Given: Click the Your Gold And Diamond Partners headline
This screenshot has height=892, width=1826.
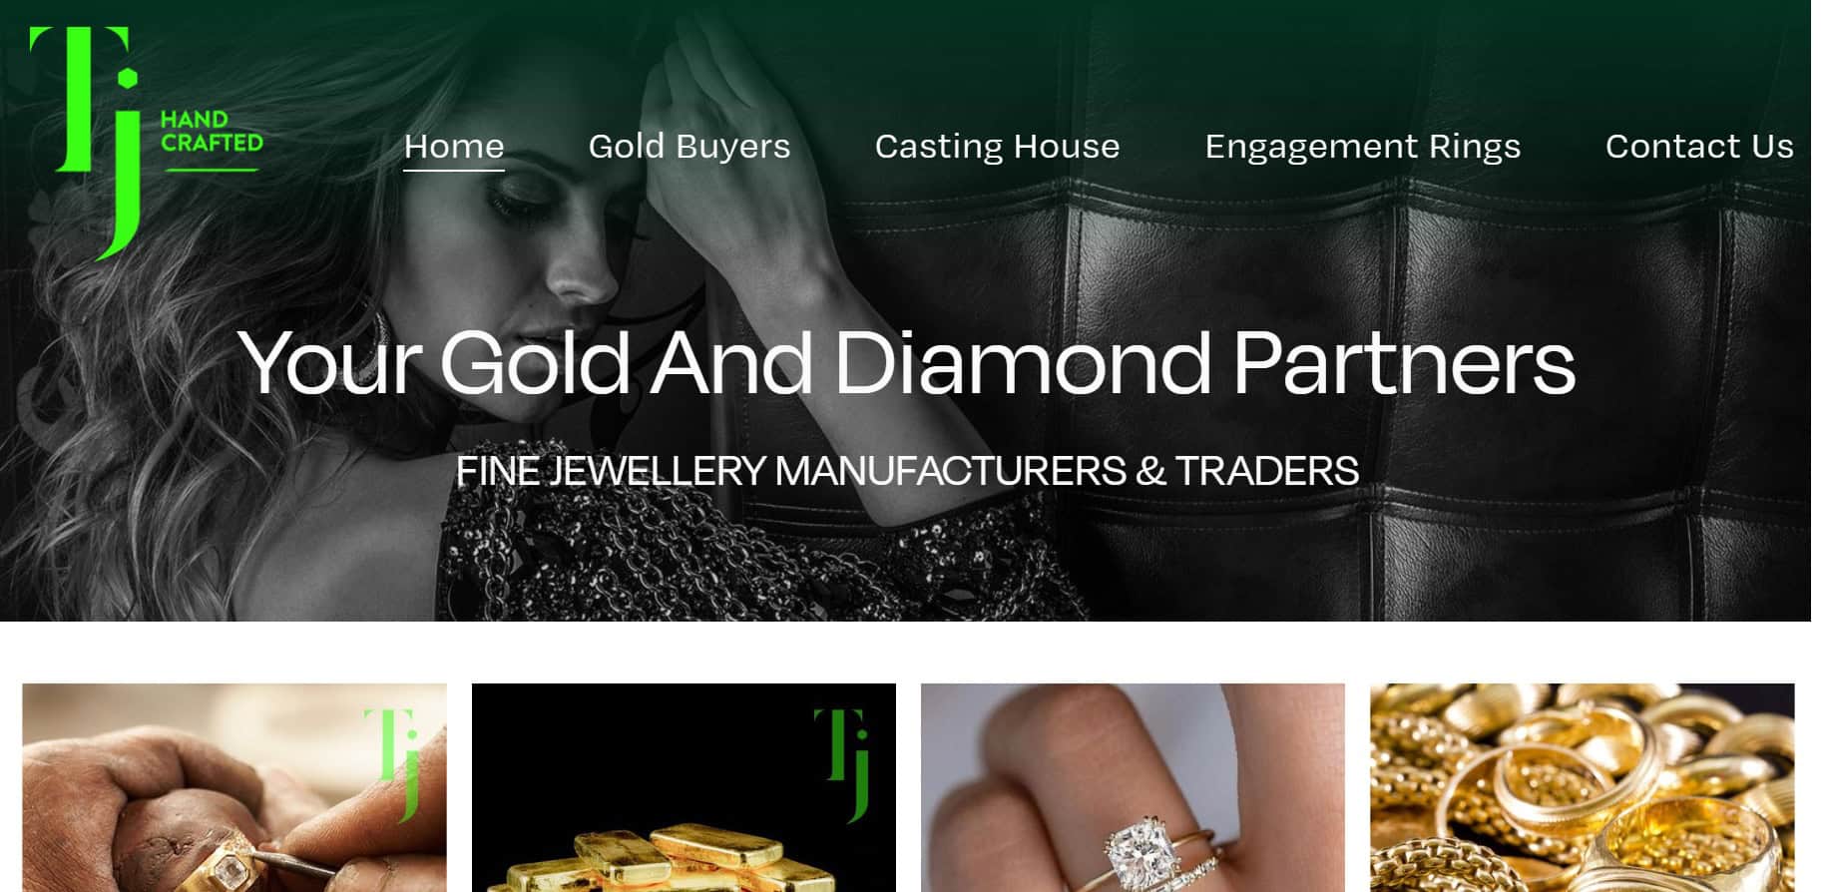Looking at the screenshot, I should pos(906,362).
